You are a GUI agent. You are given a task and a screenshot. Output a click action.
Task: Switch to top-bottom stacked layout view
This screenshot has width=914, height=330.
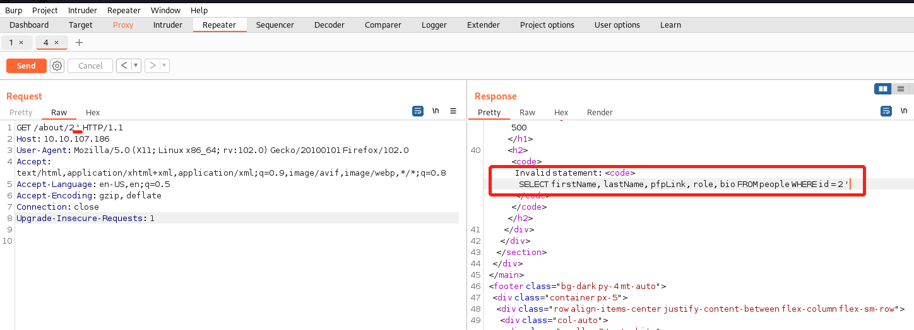tap(901, 89)
